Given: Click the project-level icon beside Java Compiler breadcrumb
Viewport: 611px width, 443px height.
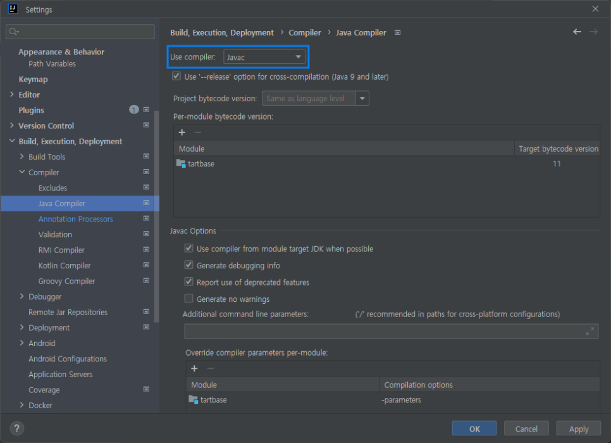Looking at the screenshot, I should pos(397,33).
